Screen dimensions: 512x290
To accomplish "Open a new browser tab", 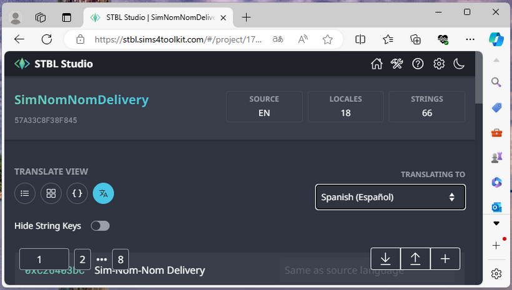I will [246, 17].
